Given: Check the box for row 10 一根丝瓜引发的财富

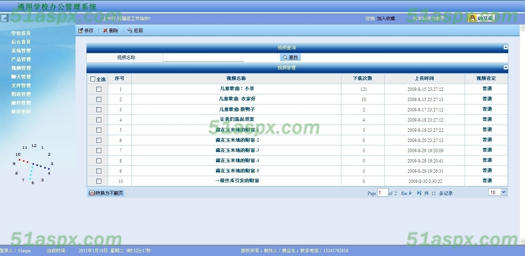Looking at the screenshot, I should (x=99, y=181).
